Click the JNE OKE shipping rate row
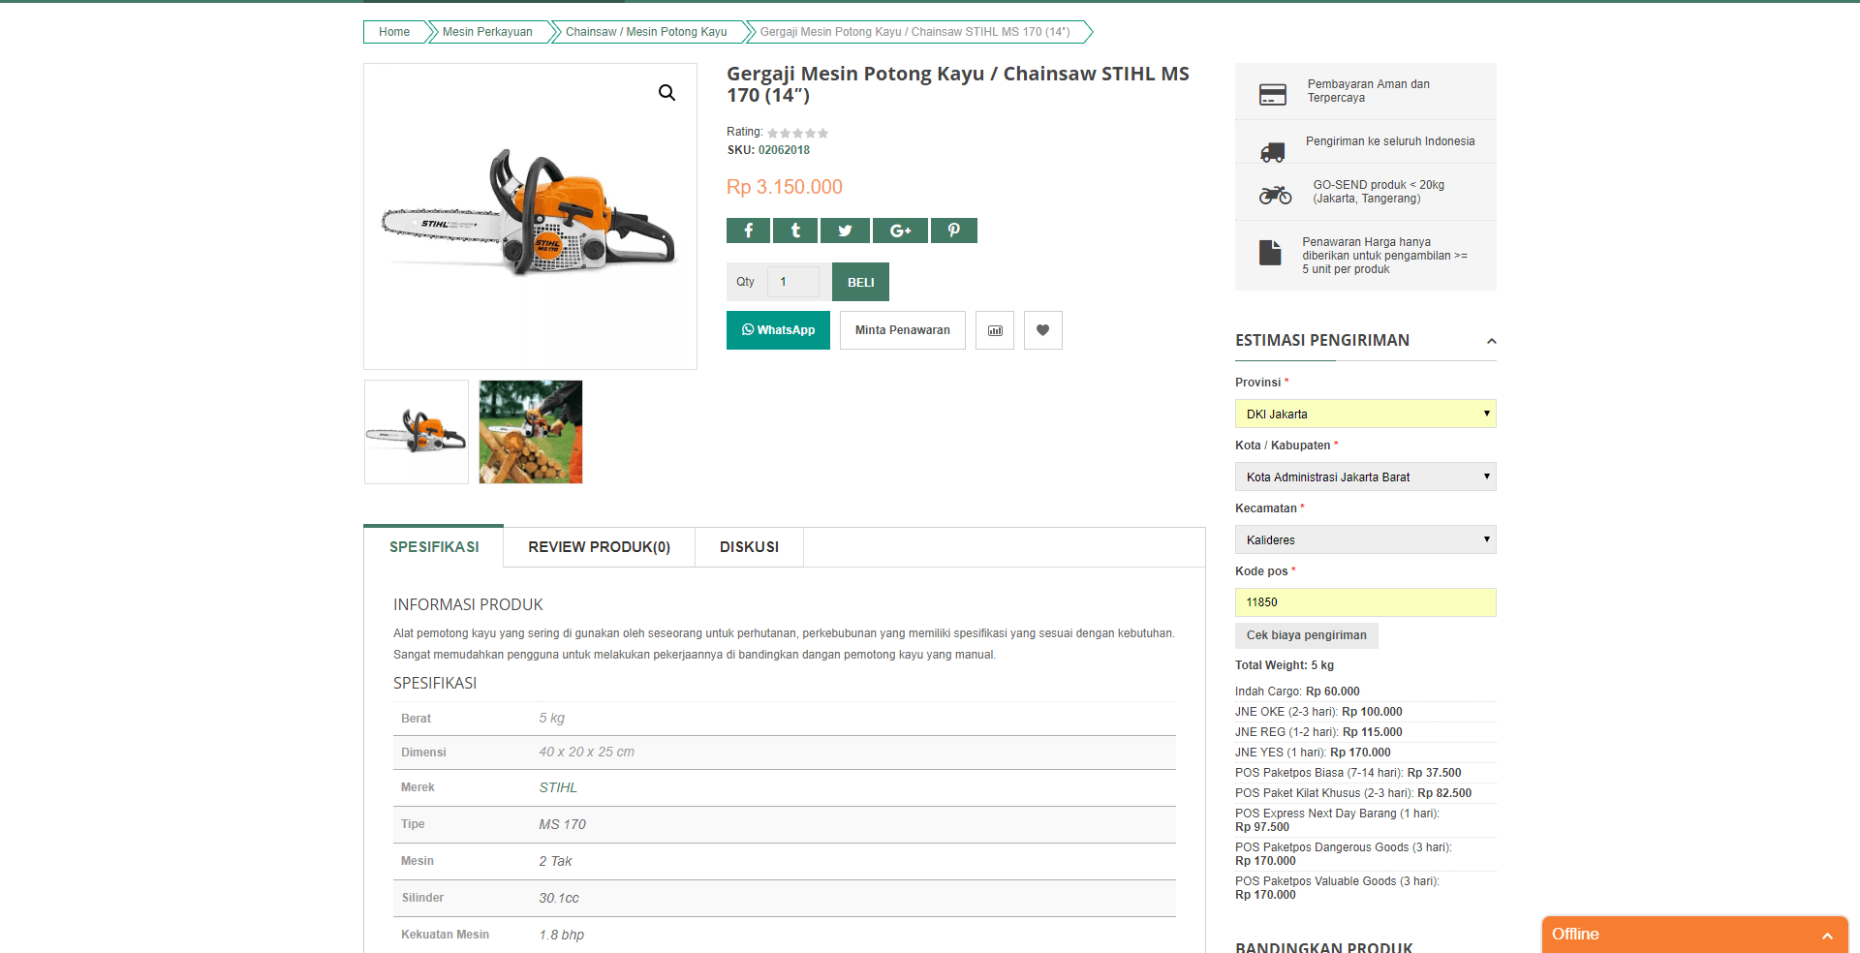 click(x=1318, y=712)
